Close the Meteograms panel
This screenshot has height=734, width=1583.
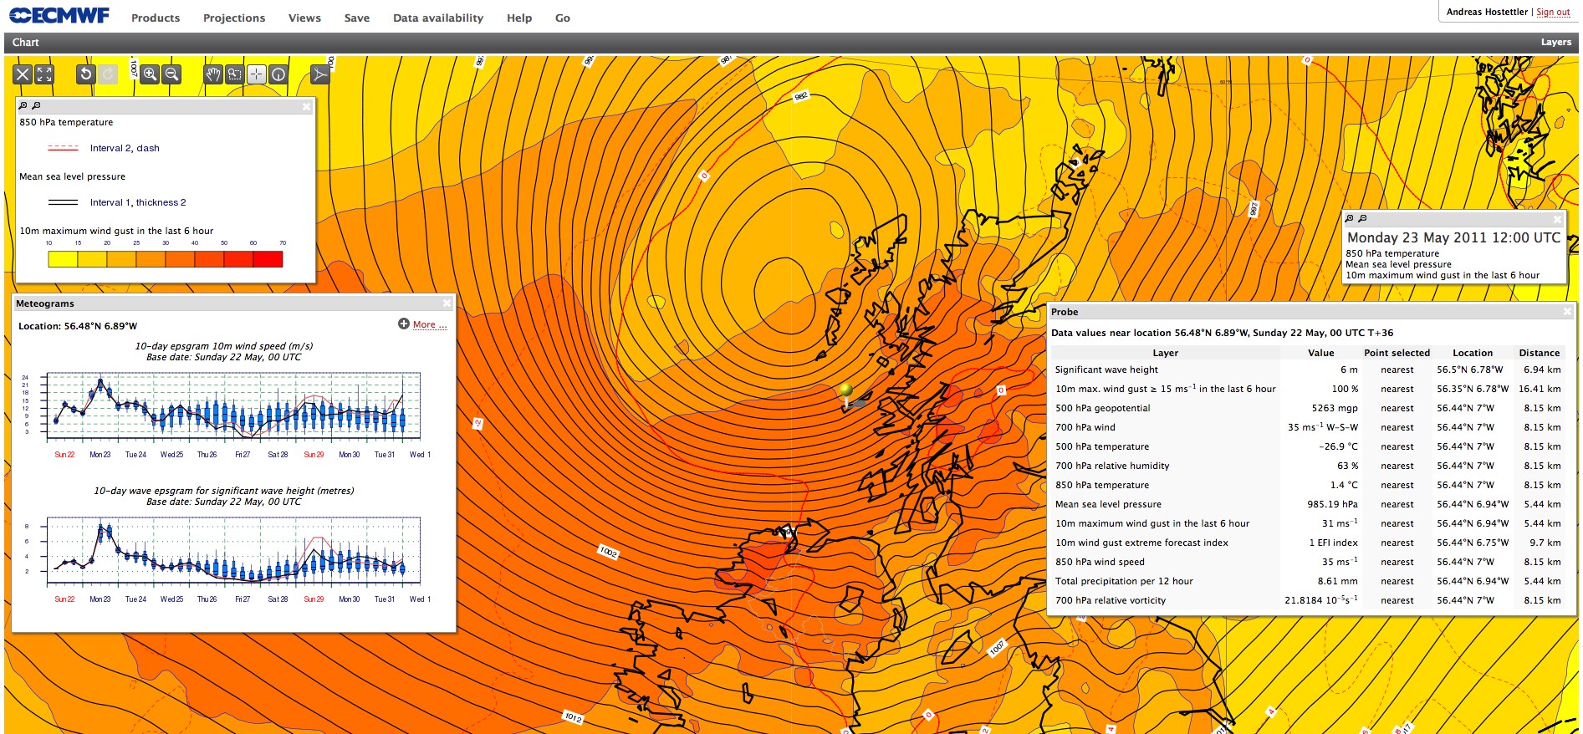447,303
